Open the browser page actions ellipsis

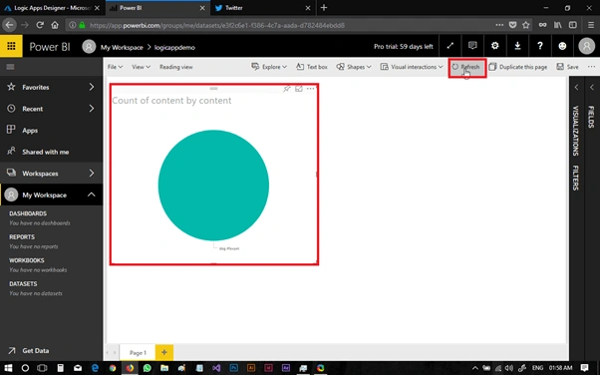point(499,25)
